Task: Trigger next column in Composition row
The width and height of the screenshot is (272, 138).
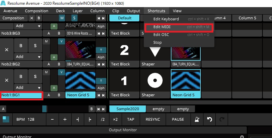Action: [x=103, y=18]
